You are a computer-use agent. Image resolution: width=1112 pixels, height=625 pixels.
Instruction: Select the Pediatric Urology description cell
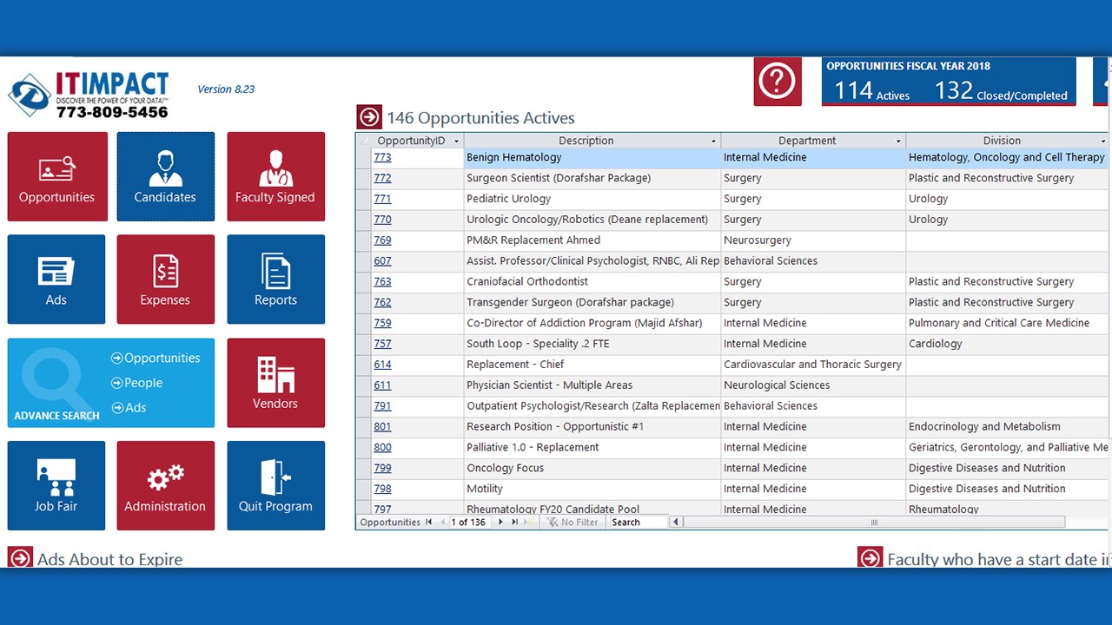pos(592,200)
